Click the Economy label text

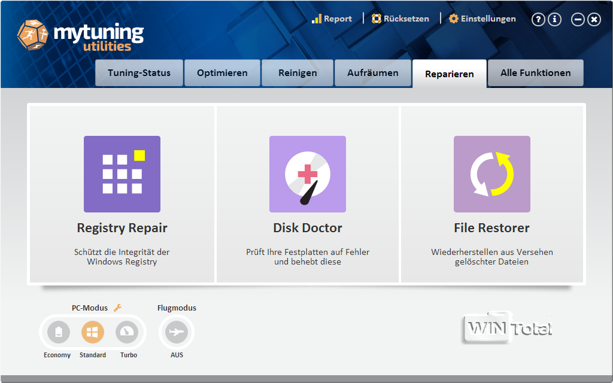point(57,355)
